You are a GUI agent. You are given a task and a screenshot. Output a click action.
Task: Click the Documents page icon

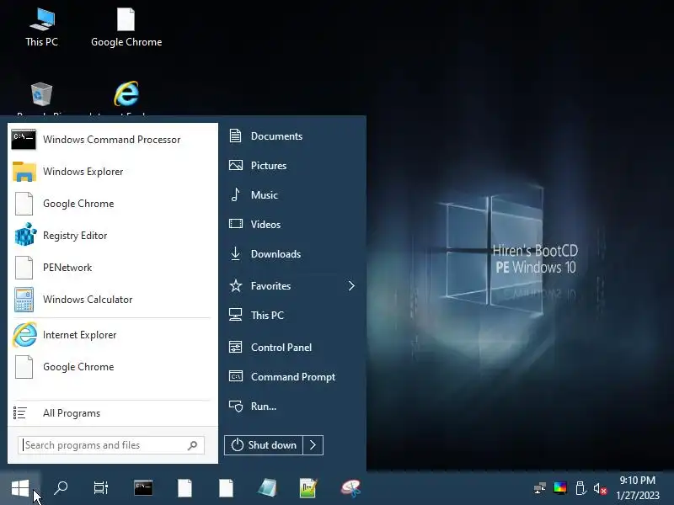tap(235, 136)
